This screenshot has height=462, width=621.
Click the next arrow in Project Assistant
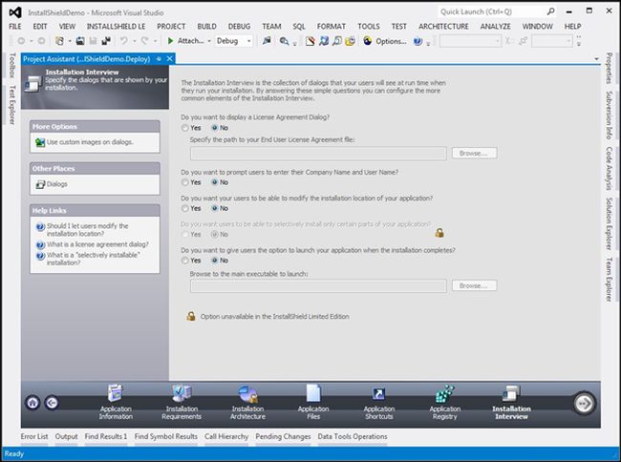click(x=584, y=403)
